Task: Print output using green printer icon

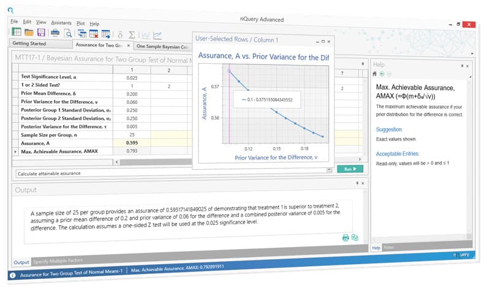Action: coord(345,238)
